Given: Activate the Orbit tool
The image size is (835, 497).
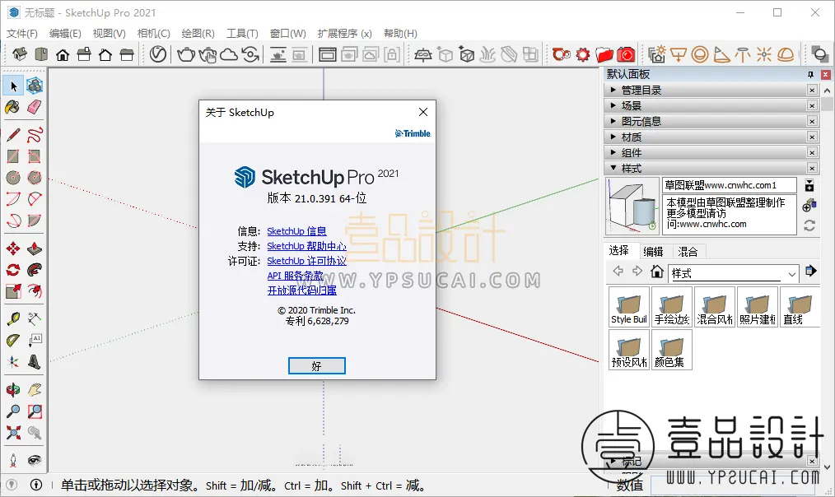Looking at the screenshot, I should (x=13, y=389).
